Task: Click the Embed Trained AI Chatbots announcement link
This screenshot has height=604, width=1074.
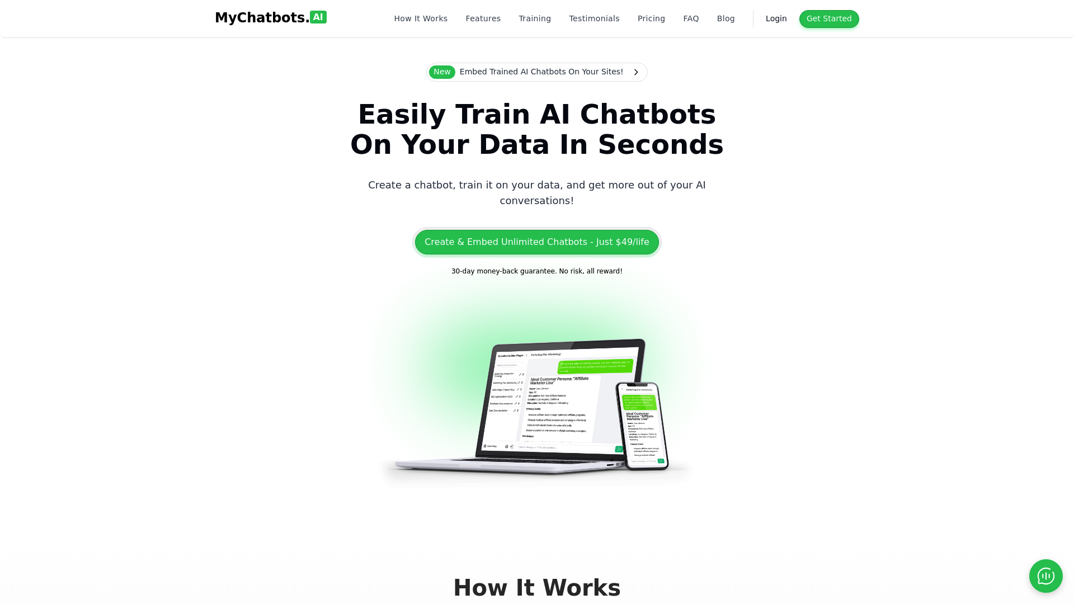Action: pyautogui.click(x=536, y=72)
